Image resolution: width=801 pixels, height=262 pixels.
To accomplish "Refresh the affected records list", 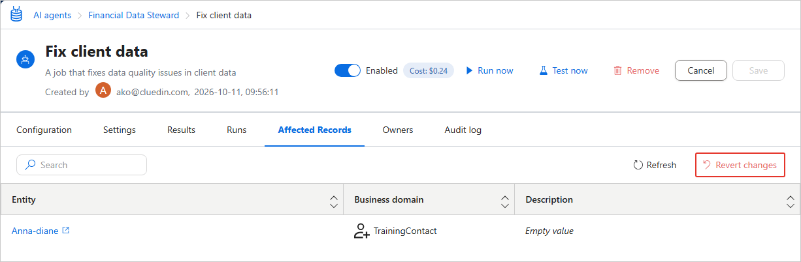I will (x=655, y=165).
